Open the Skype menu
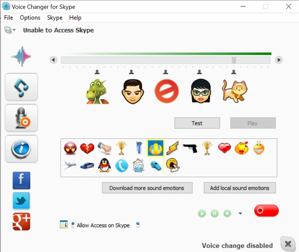Image resolution: width=299 pixels, height=252 pixels. [x=55, y=18]
